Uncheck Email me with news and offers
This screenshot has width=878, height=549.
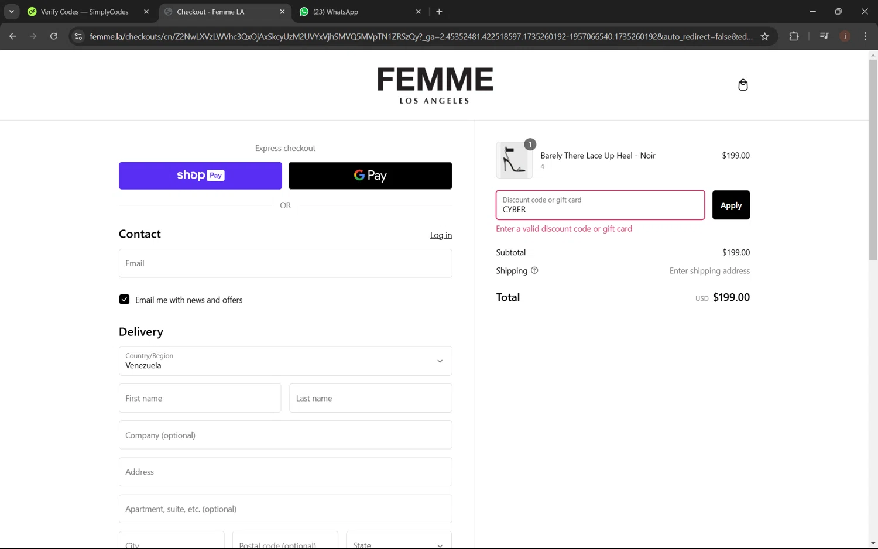[124, 300]
